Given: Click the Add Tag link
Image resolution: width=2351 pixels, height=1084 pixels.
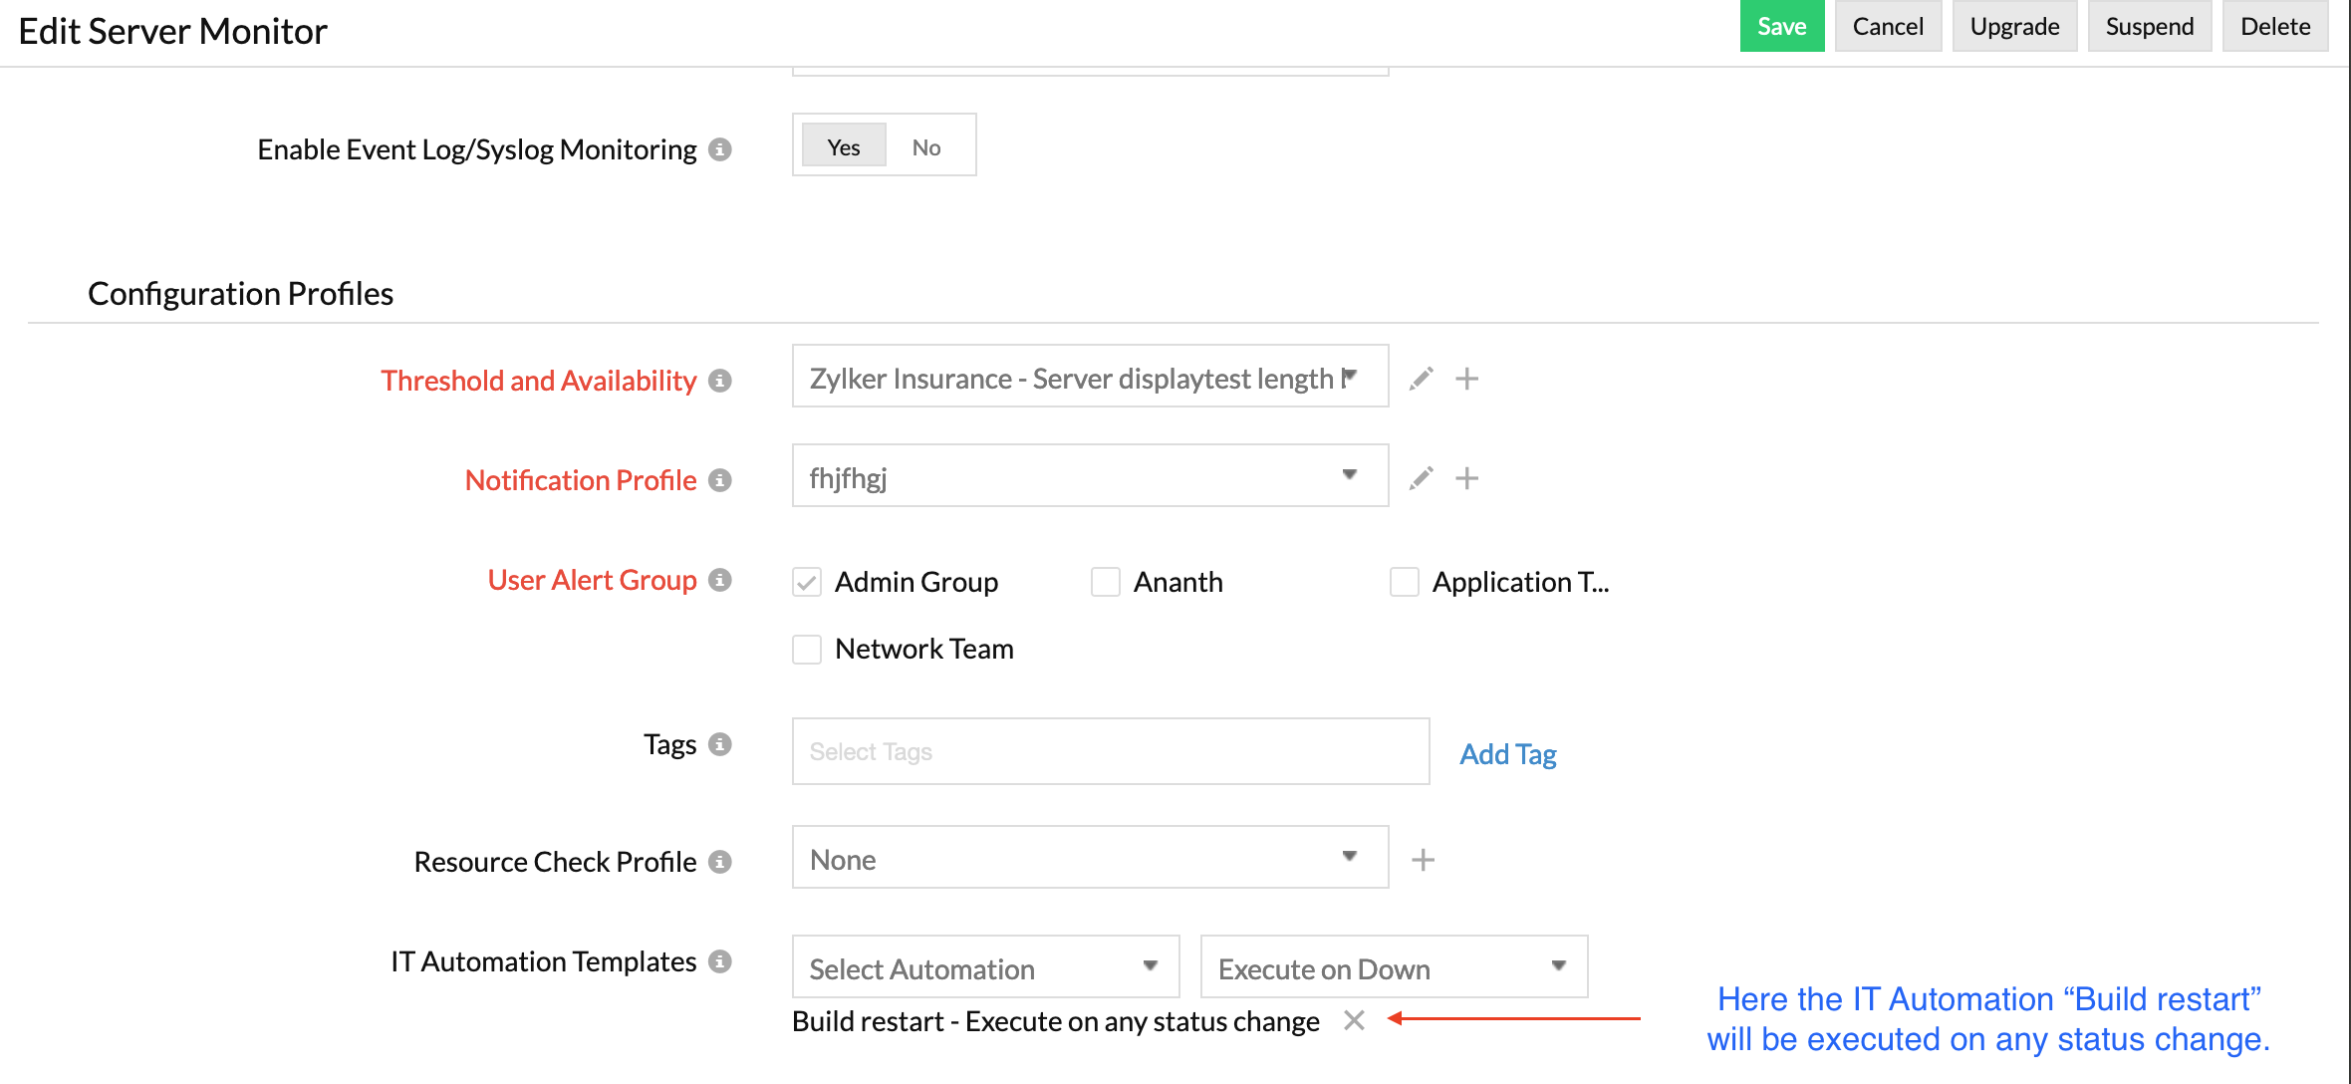Looking at the screenshot, I should pyautogui.click(x=1507, y=754).
